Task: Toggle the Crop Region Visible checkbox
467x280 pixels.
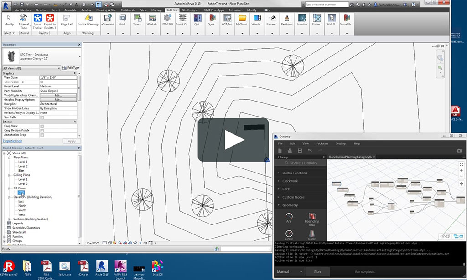Action: (42, 131)
